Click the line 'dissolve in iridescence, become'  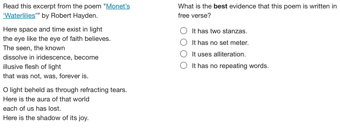point(51,58)
